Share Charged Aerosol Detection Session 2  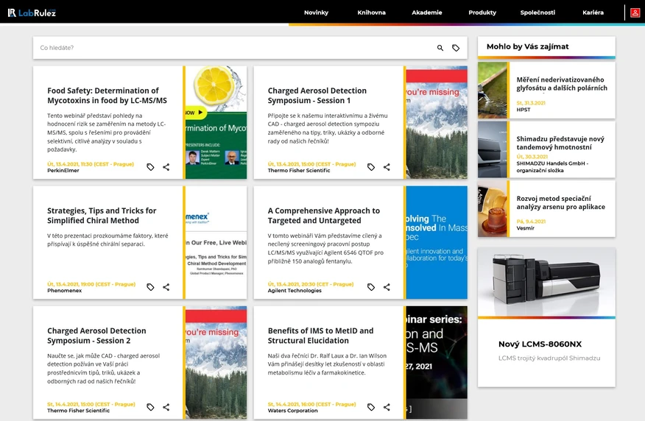(x=166, y=407)
